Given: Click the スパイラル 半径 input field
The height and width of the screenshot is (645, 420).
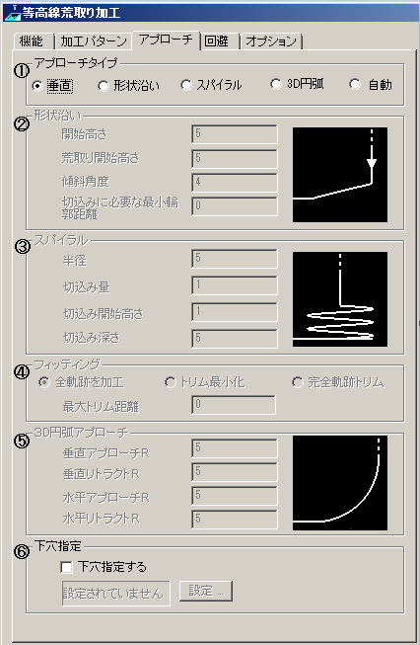Looking at the screenshot, I should [235, 259].
